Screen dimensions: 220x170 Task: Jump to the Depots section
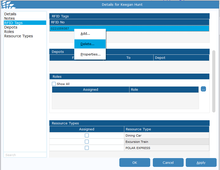11,27
